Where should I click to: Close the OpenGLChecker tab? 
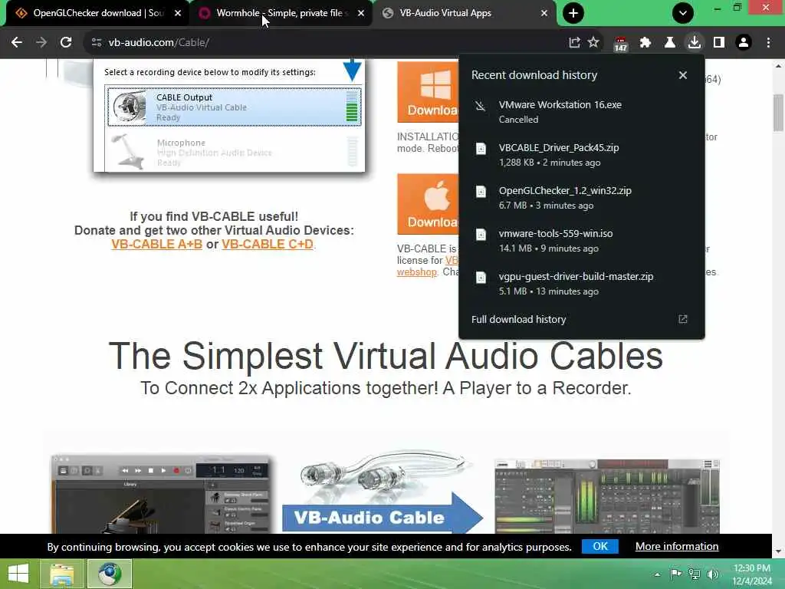(178, 13)
